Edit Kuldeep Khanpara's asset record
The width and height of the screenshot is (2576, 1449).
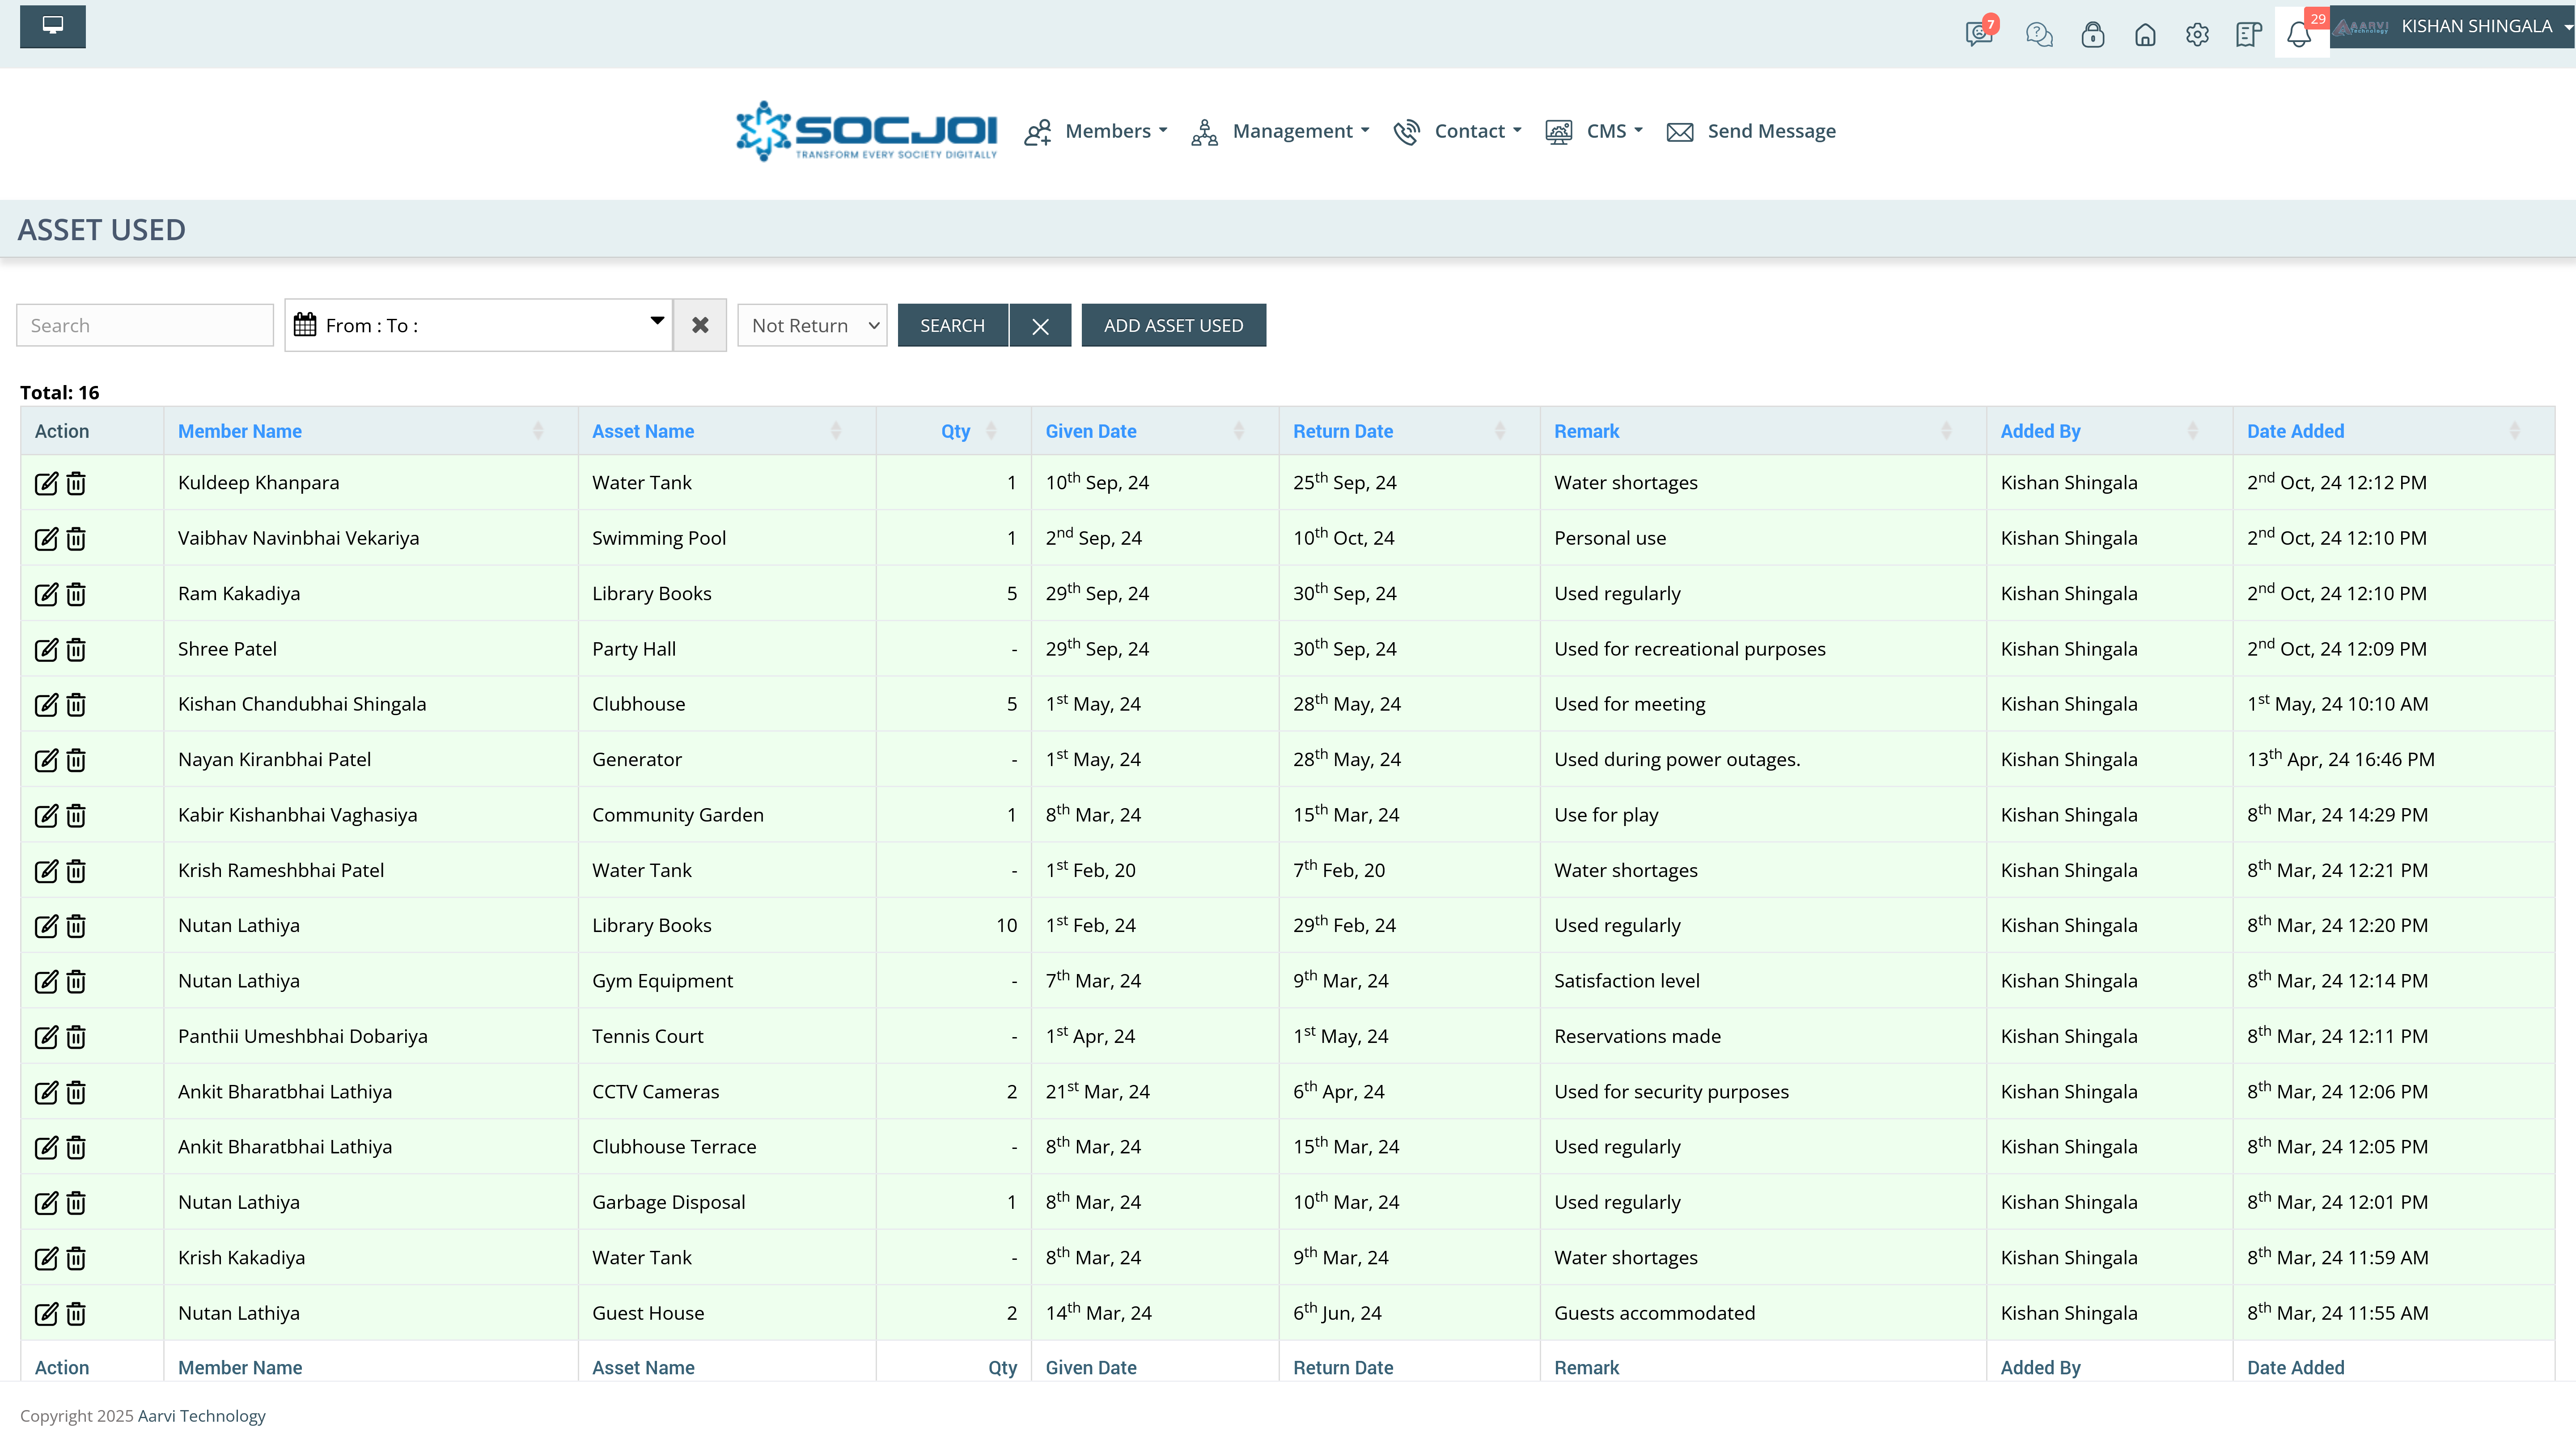tap(46, 484)
